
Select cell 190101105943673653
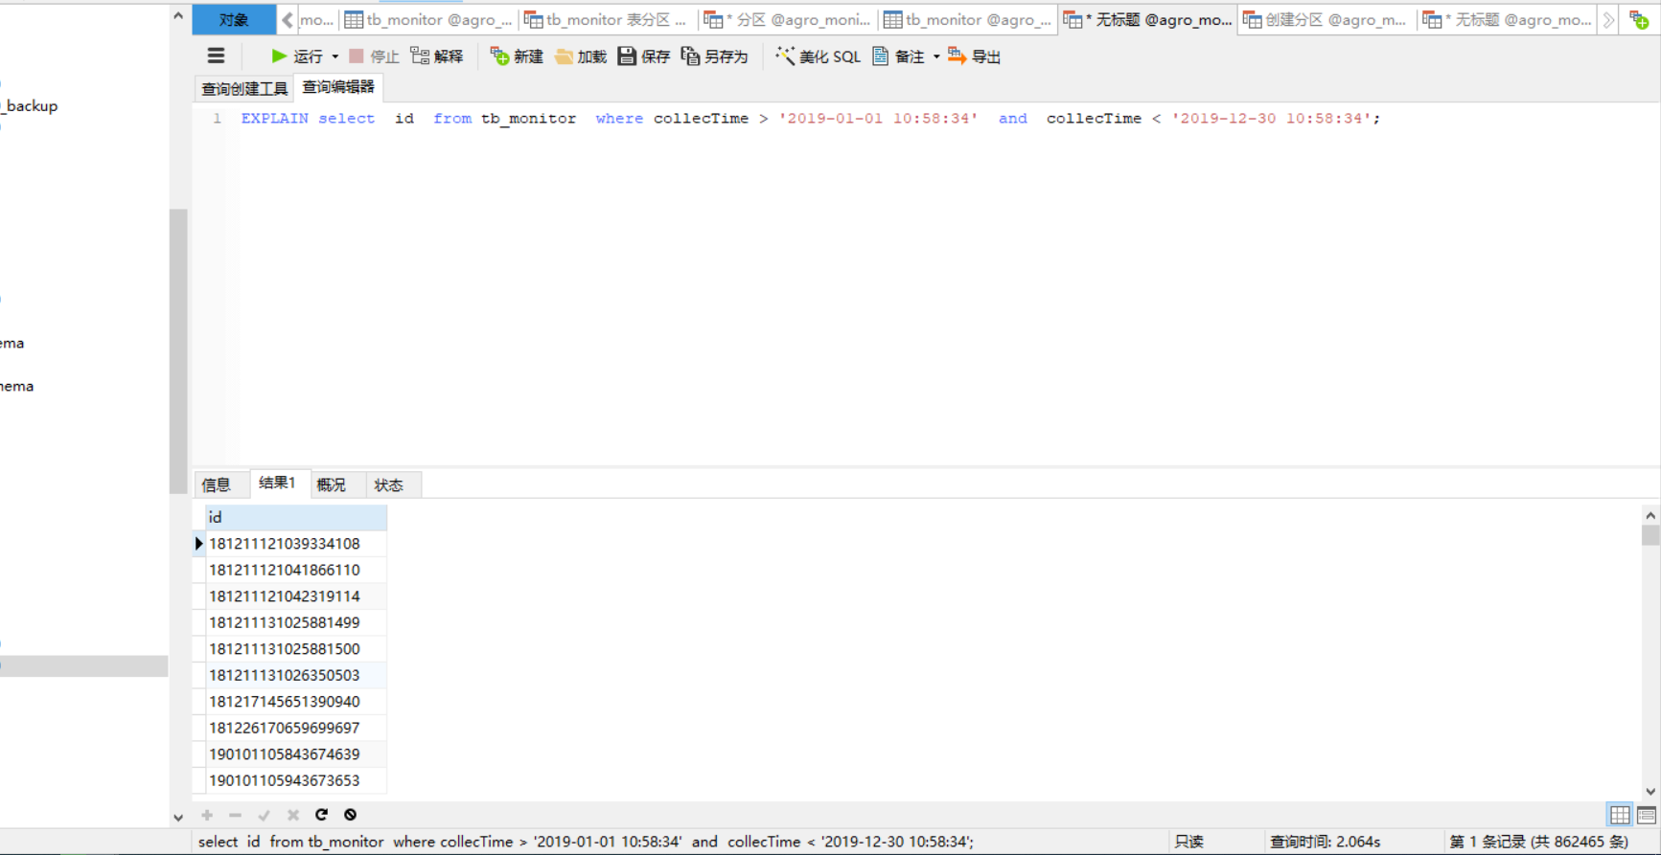pos(296,780)
